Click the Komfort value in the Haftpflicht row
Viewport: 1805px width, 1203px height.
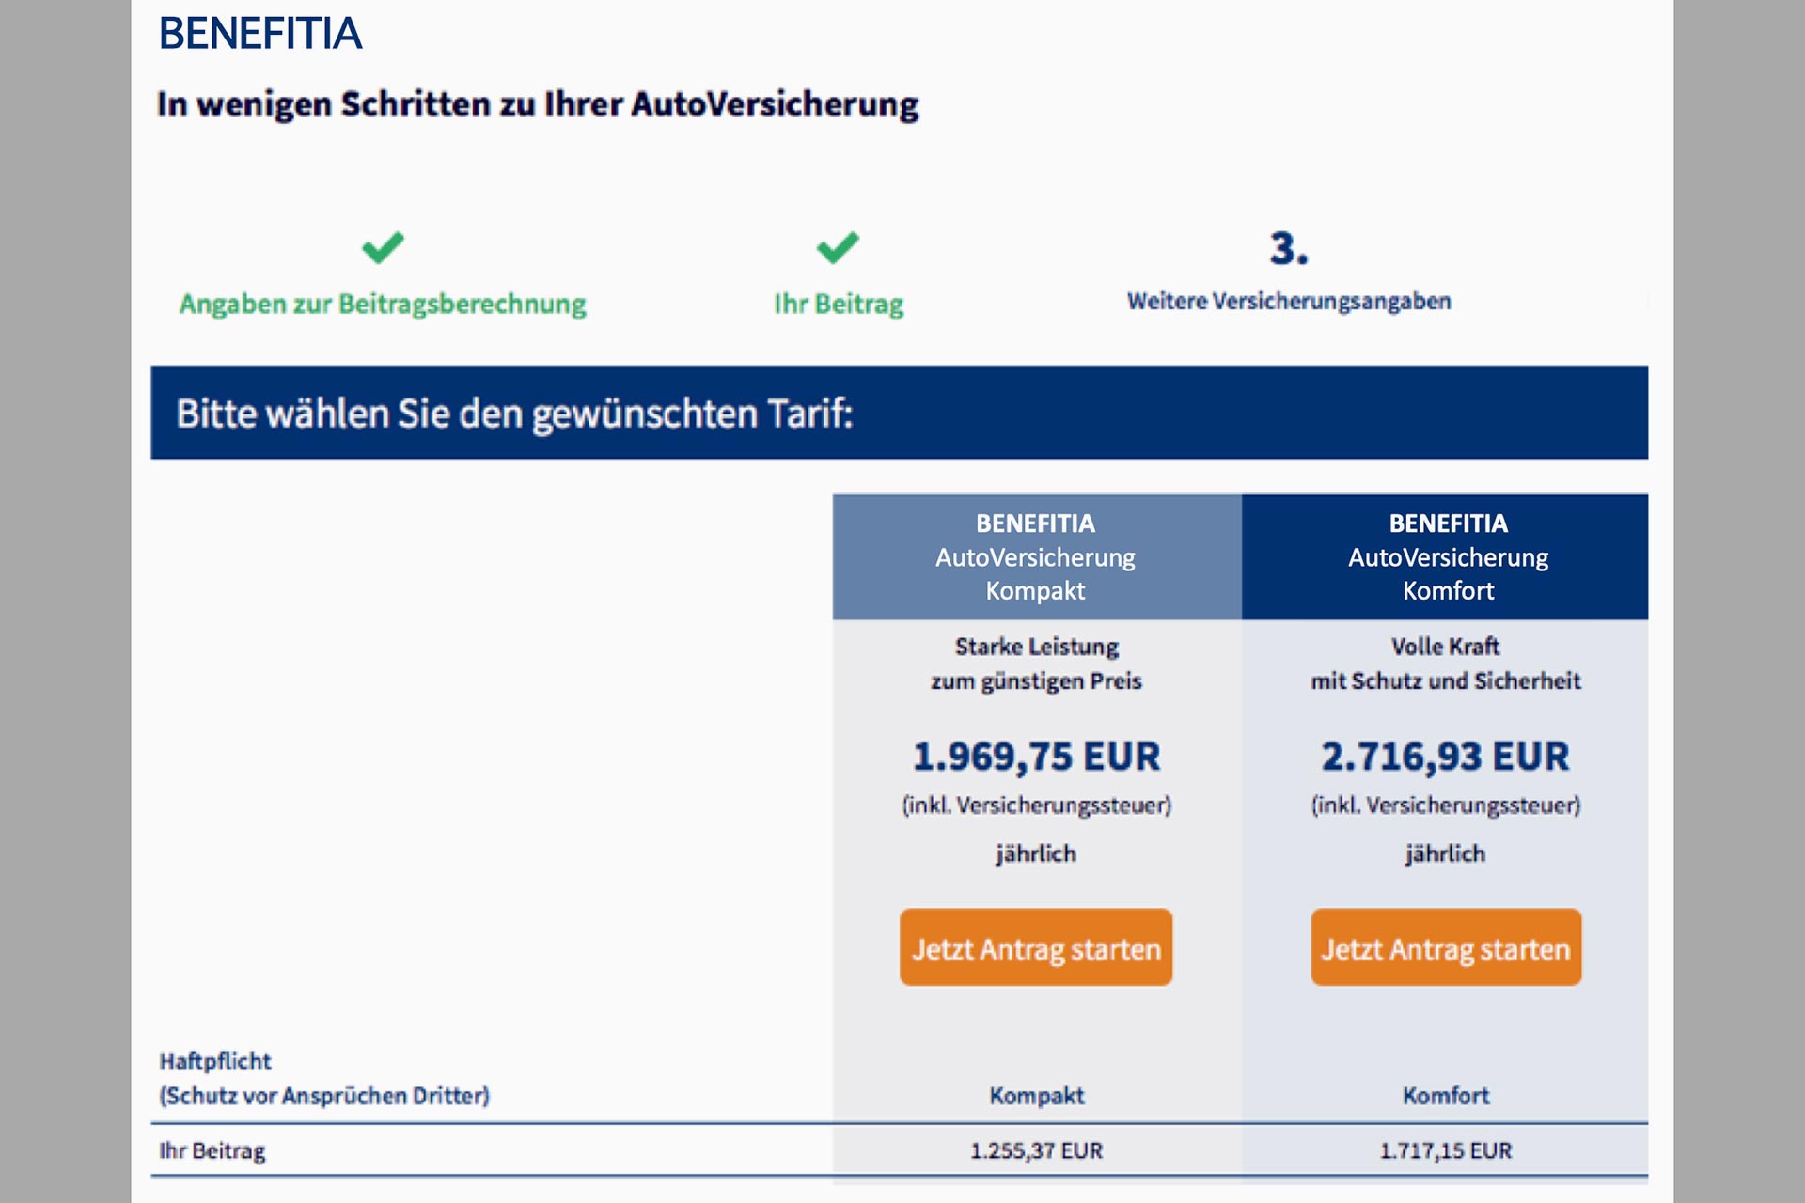pos(1446,1096)
